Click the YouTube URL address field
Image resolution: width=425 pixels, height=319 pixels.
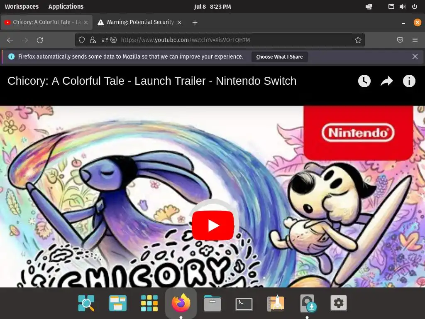pyautogui.click(x=220, y=40)
